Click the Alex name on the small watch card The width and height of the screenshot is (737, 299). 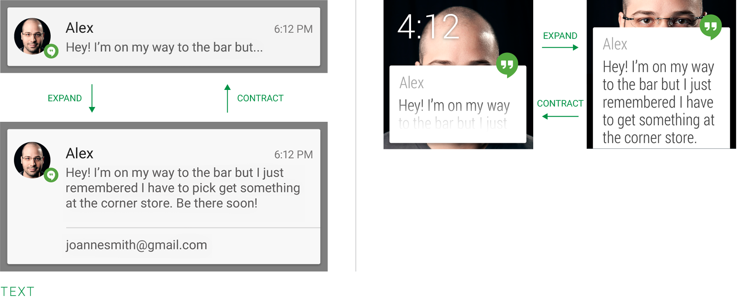click(411, 82)
